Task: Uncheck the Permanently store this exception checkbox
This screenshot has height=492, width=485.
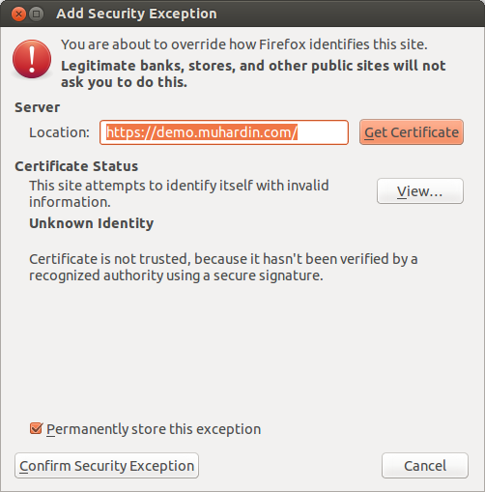Action: pyautogui.click(x=36, y=428)
